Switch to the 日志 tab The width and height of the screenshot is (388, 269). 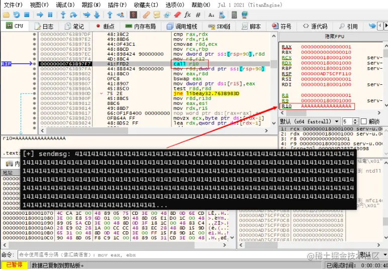pyautogui.click(x=44, y=26)
